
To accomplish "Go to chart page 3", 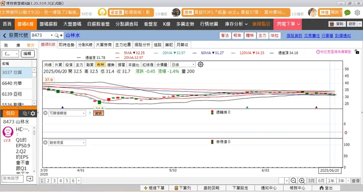I will pyautogui.click(x=54, y=180).
